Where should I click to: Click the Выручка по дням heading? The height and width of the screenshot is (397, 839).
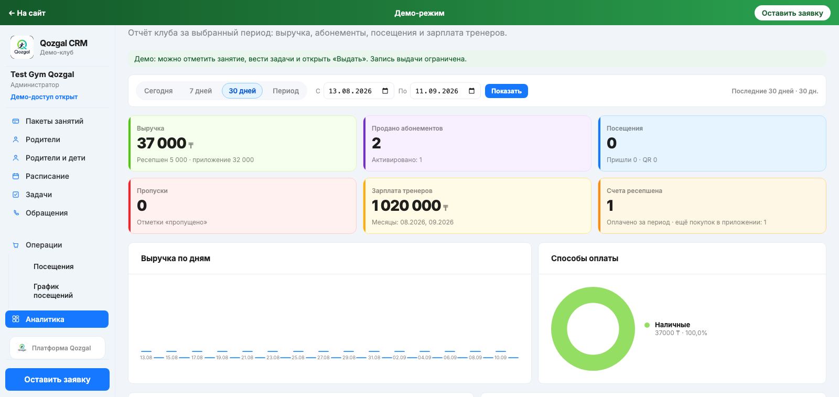click(x=176, y=258)
